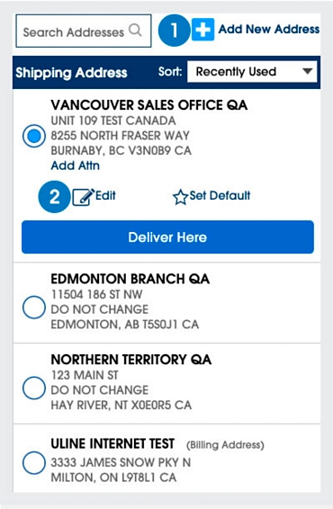Click the Deliver Here button
This screenshot has height=509, width=333.
(x=167, y=237)
